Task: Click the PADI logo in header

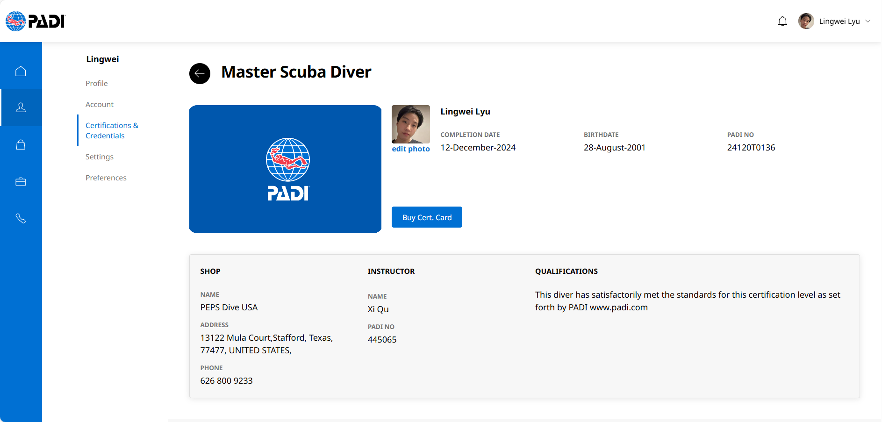Action: 36,21
